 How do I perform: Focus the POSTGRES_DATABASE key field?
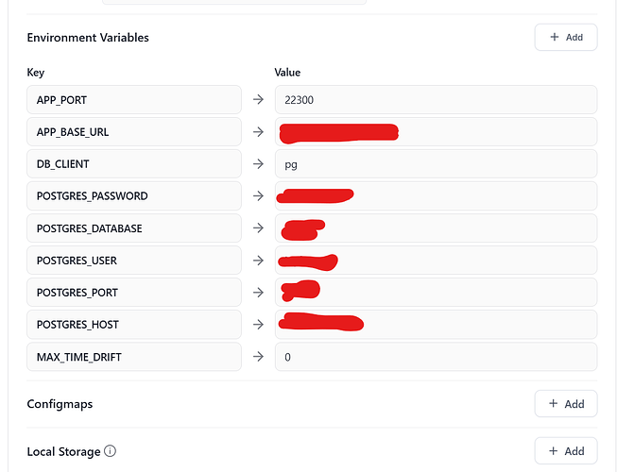134,228
